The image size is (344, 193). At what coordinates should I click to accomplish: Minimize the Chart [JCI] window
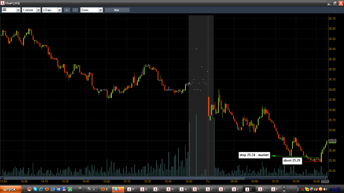pyautogui.click(x=329, y=3)
